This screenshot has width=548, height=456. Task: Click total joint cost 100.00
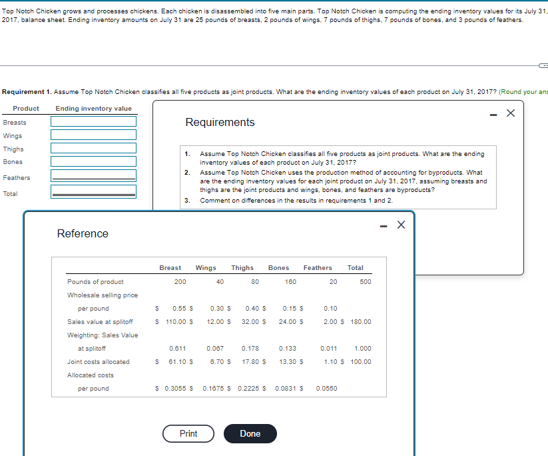click(361, 361)
